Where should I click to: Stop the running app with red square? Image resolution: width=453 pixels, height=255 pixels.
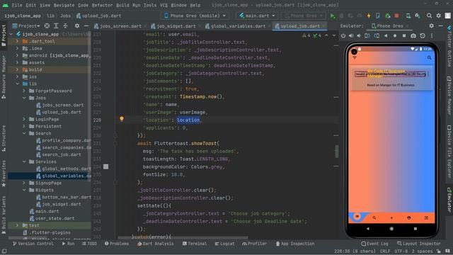(x=396, y=16)
